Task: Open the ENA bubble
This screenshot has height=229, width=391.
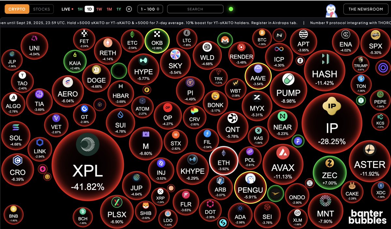Action: [346, 42]
